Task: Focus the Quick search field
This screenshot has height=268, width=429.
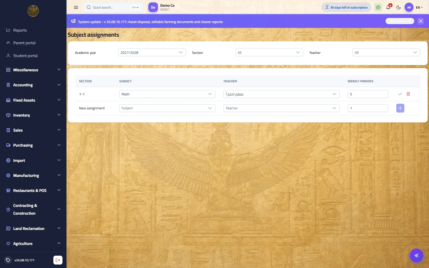Action: (x=114, y=8)
